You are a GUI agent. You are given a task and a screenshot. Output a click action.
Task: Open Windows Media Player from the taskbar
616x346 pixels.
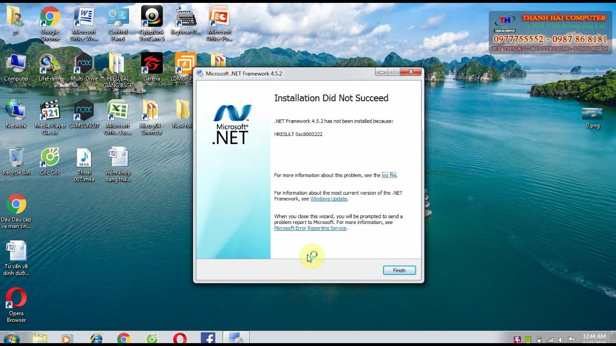pos(68,339)
